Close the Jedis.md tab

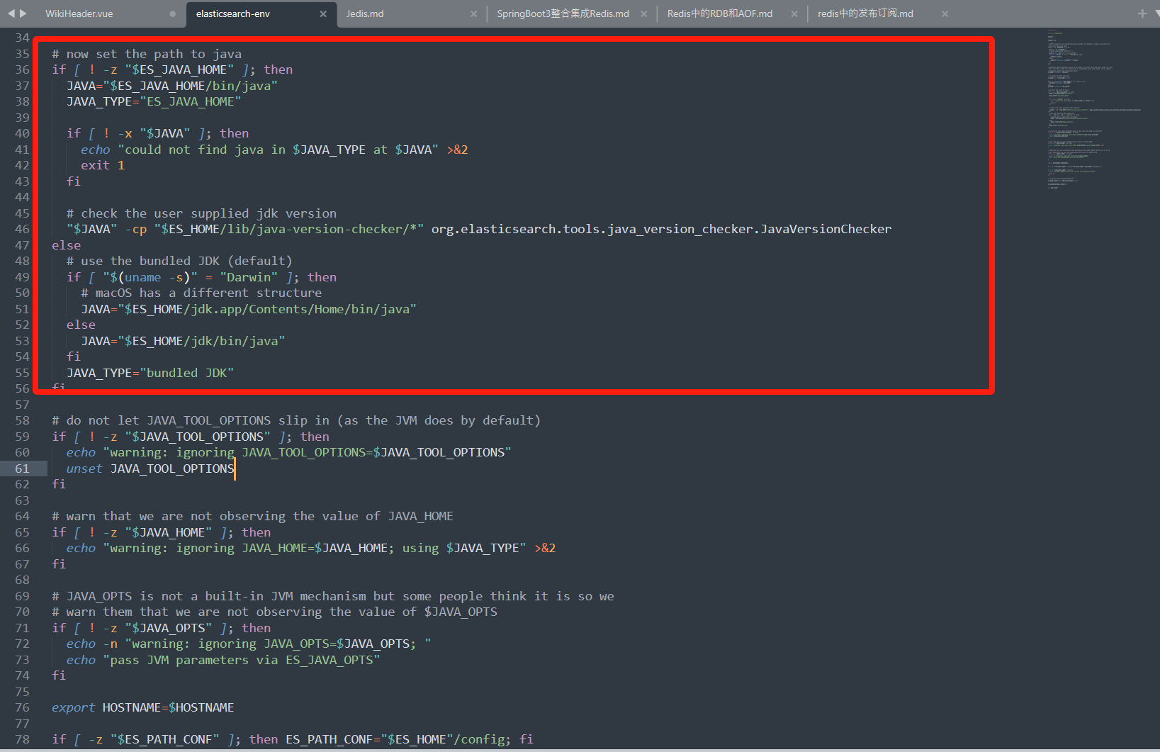(x=475, y=13)
